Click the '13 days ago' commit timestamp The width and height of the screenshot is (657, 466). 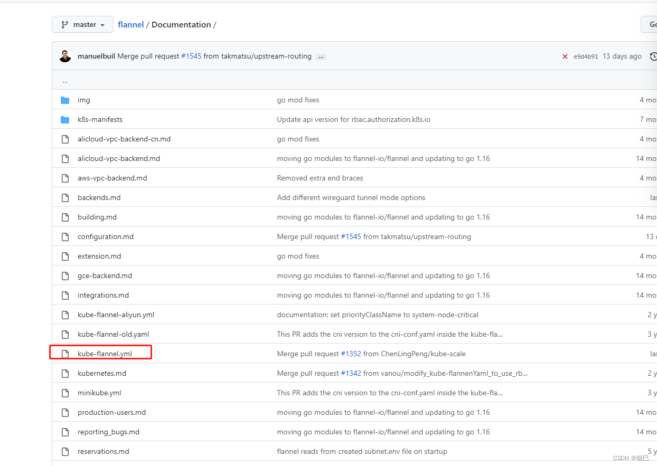pyautogui.click(x=622, y=56)
